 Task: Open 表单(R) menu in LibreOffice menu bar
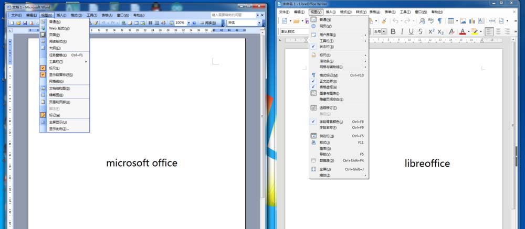tap(390, 12)
